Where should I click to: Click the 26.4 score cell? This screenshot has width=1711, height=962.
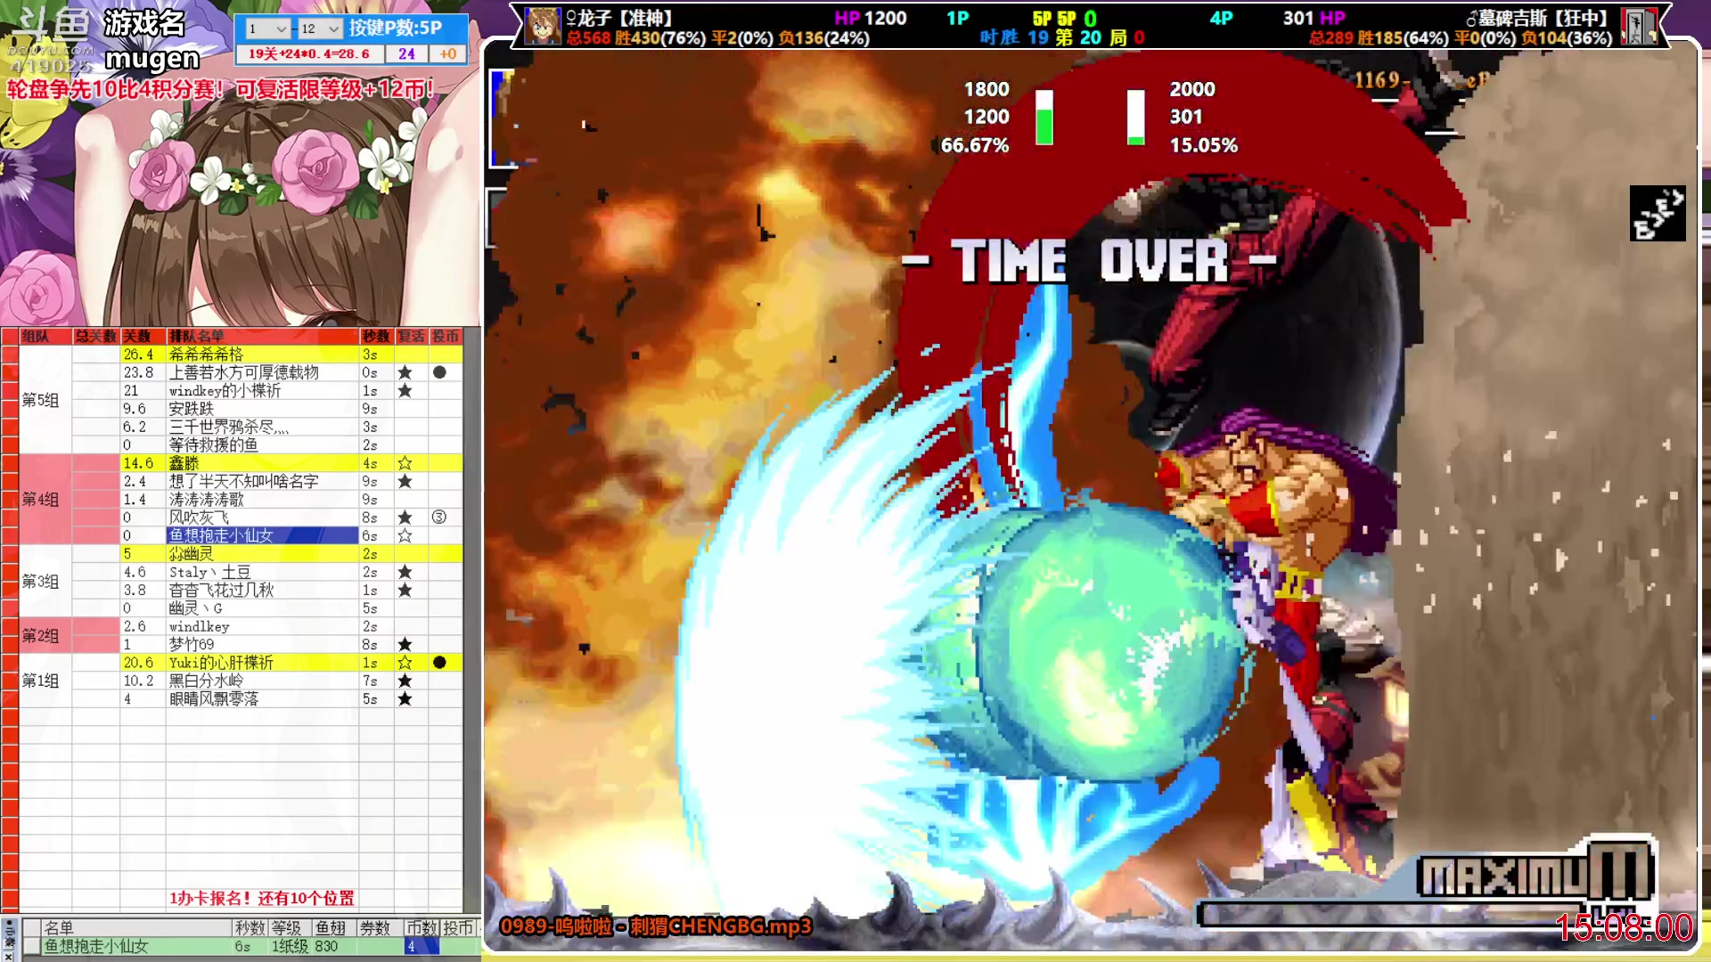pos(143,355)
